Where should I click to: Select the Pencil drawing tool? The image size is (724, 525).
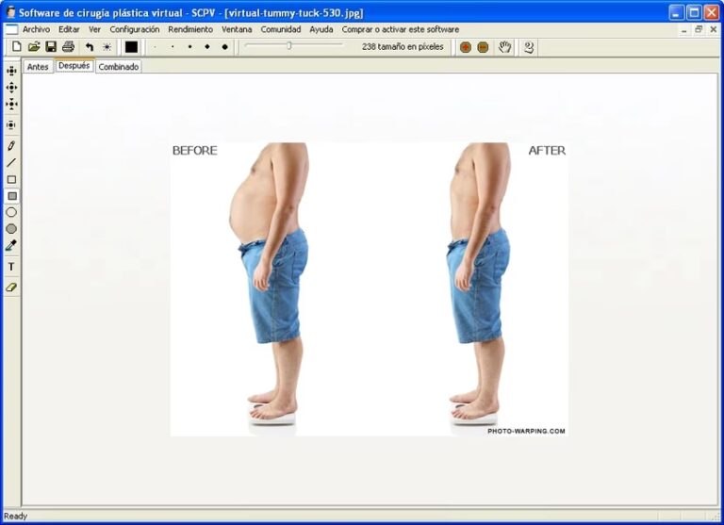11,146
